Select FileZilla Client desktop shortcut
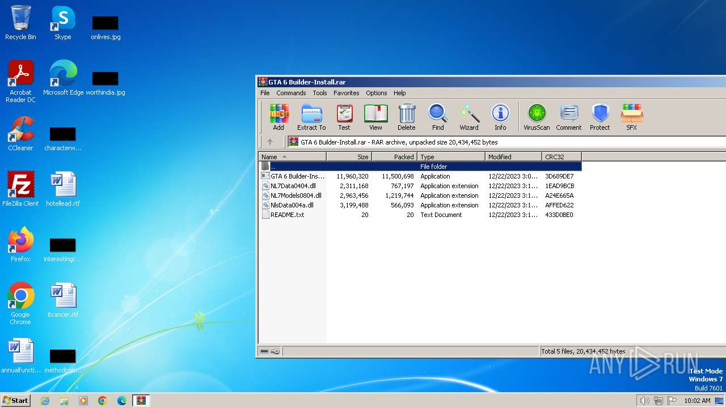 point(20,189)
